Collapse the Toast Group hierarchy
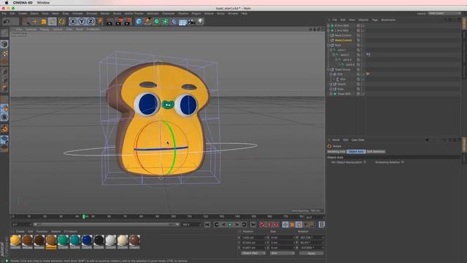Screen dimensions: 467x263 coord(328,69)
